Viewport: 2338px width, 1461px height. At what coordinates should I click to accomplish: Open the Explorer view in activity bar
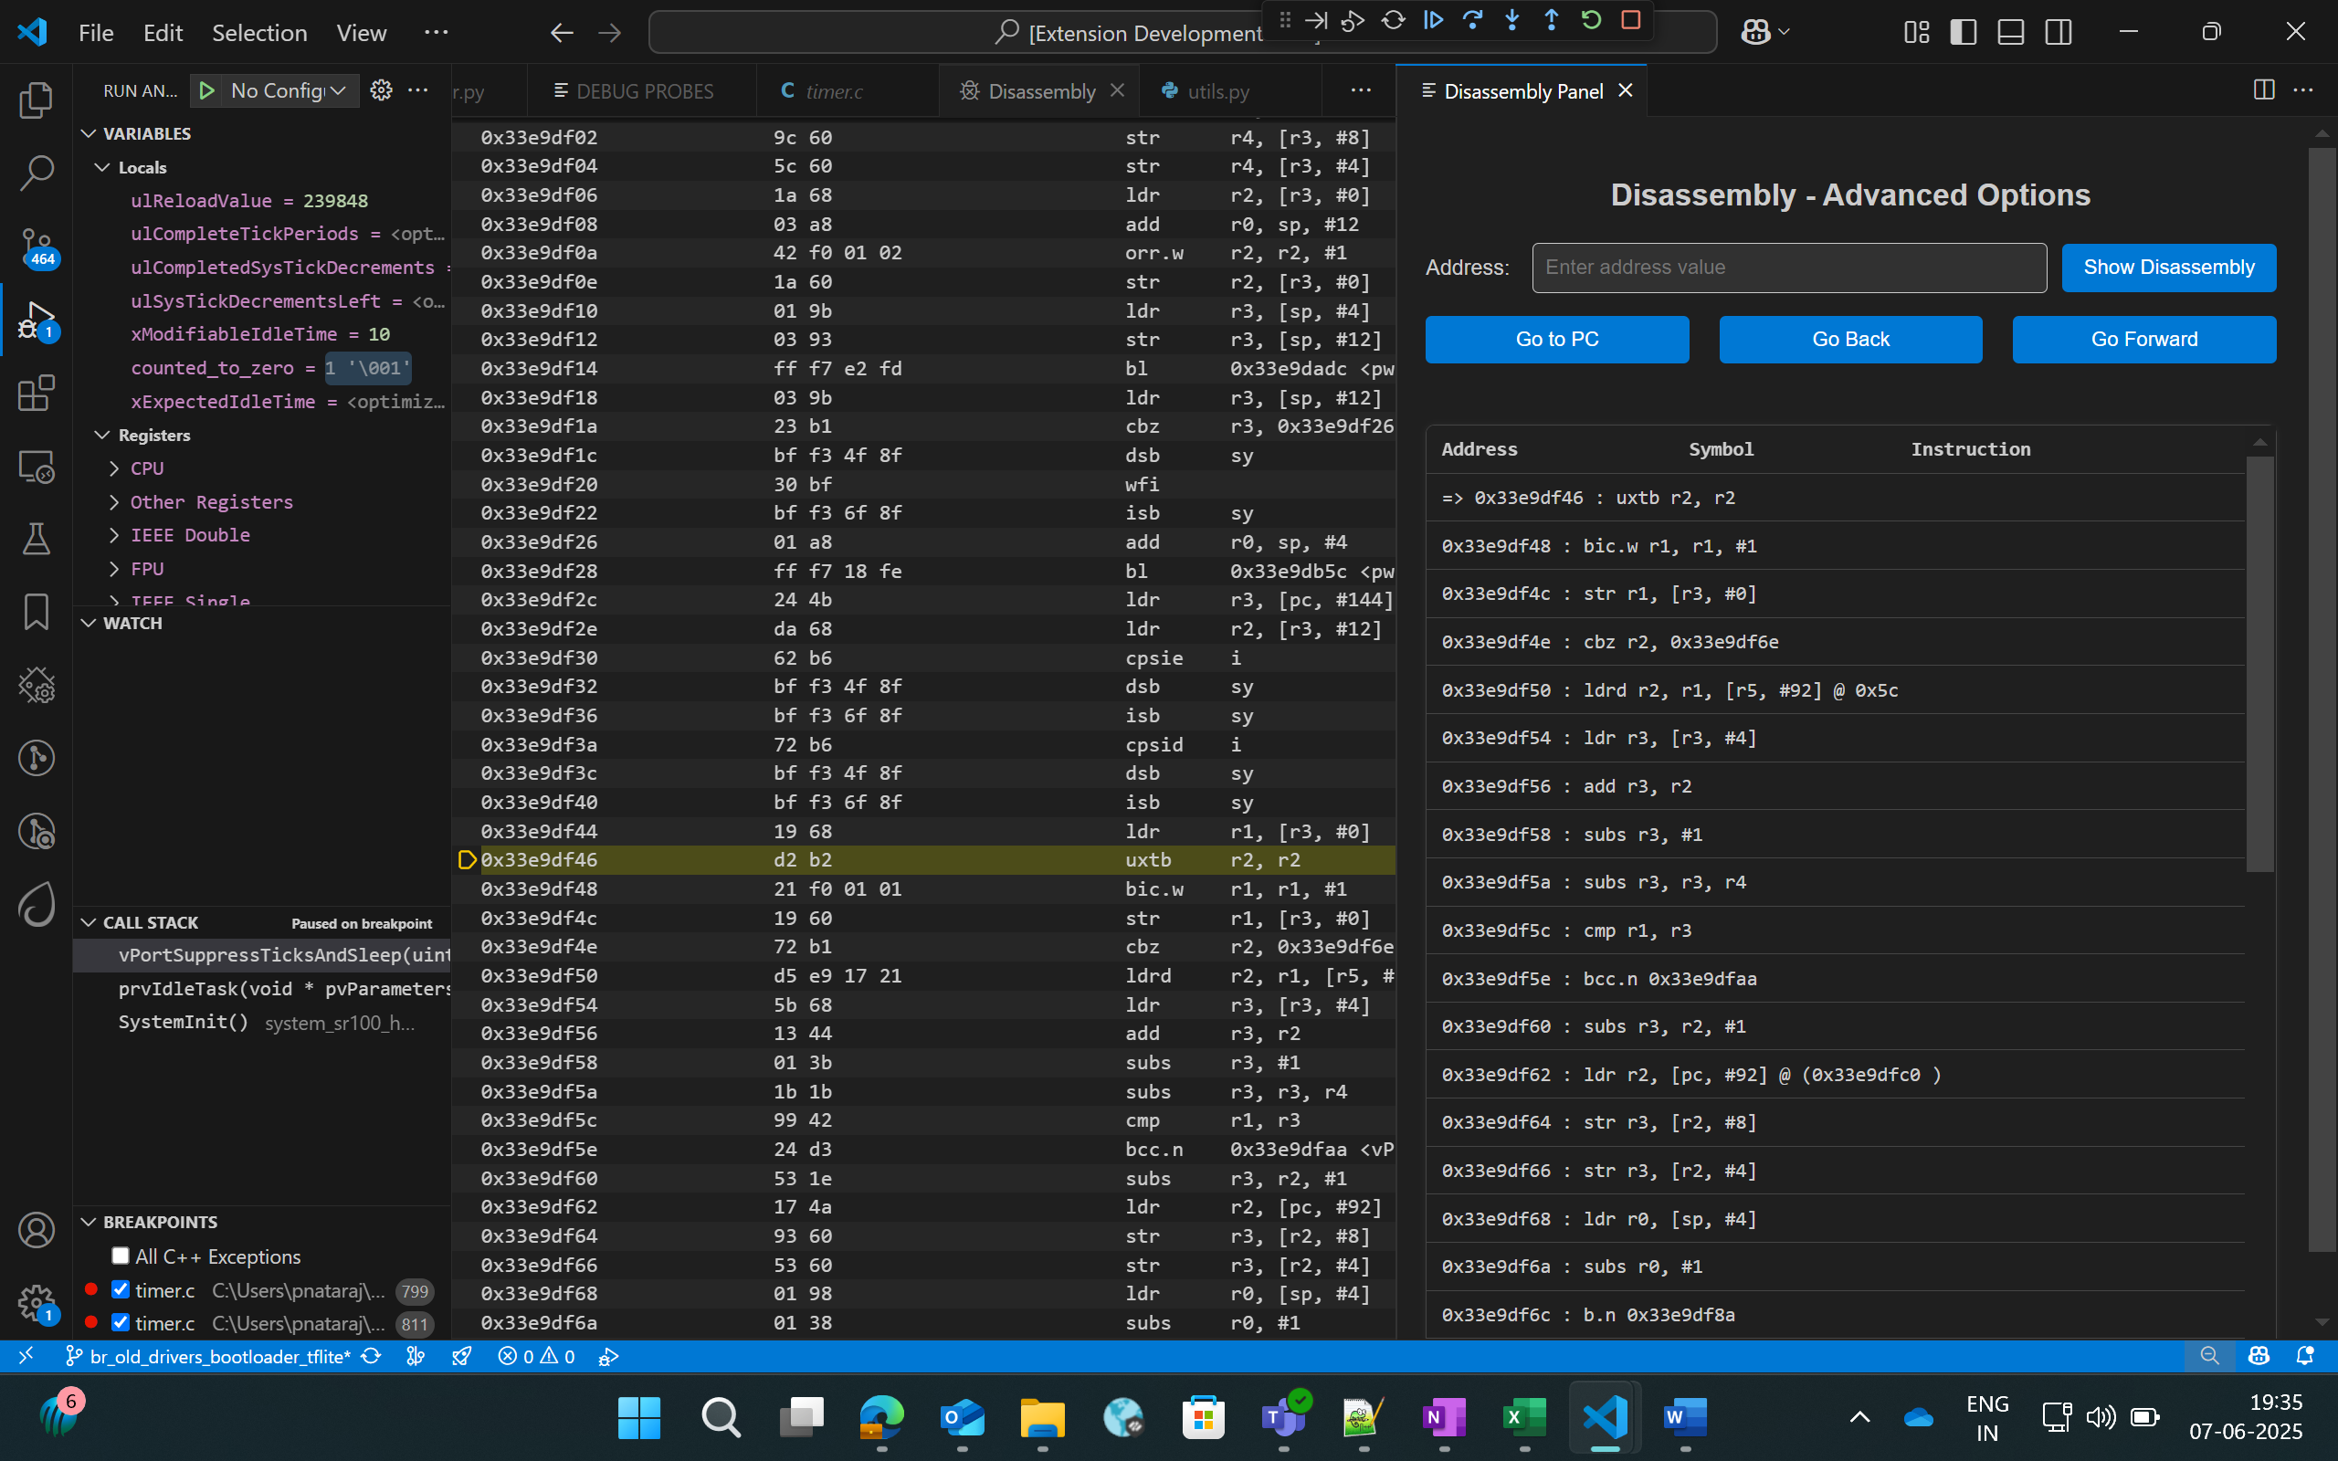coord(36,100)
